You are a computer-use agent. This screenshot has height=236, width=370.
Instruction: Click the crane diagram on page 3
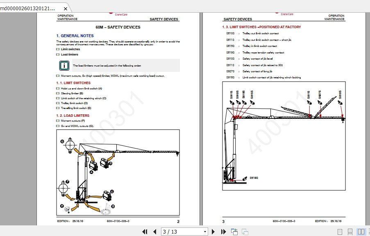pos(284,135)
